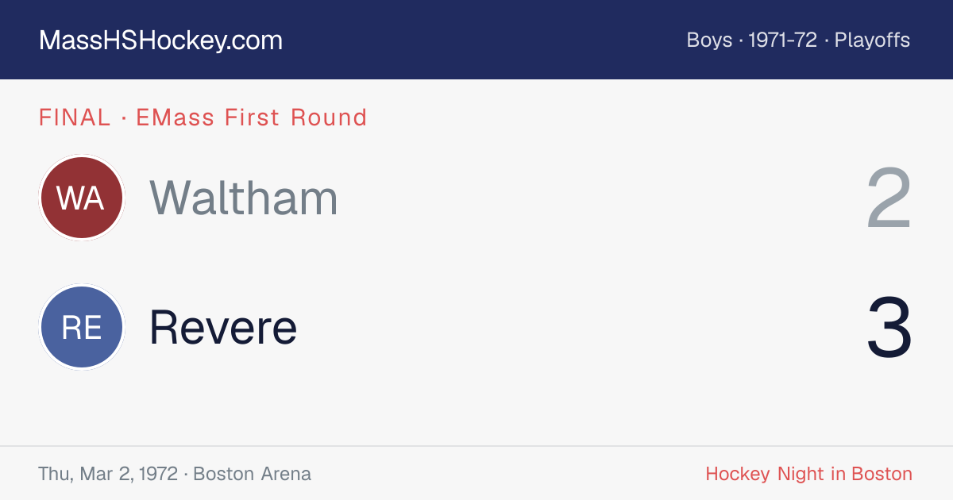Click the 1971-72 season in header
Image resolution: width=953 pixels, height=500 pixels.
pos(783,40)
